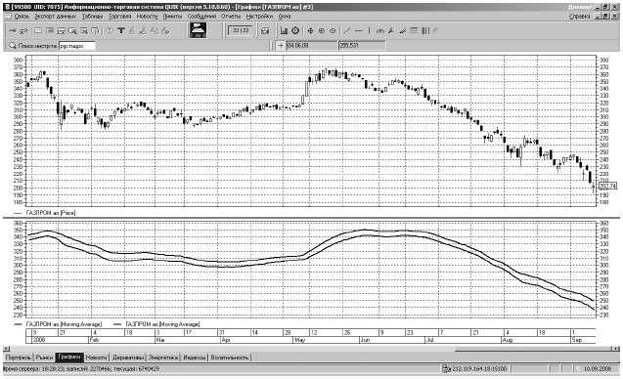Switch to the Портфель tab
Image resolution: width=623 pixels, height=379 pixels.
tap(19, 358)
